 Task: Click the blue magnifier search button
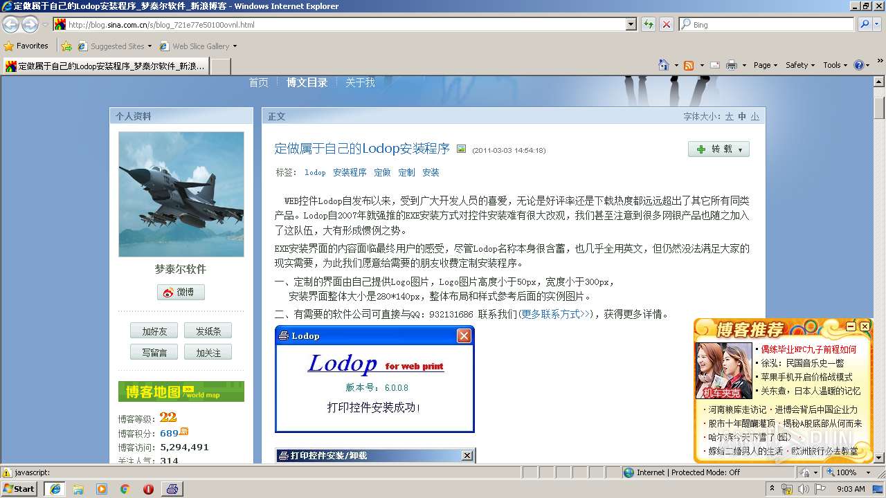coord(865,24)
